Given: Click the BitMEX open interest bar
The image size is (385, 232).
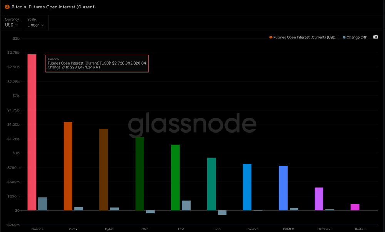Looking at the screenshot, I should (283, 188).
